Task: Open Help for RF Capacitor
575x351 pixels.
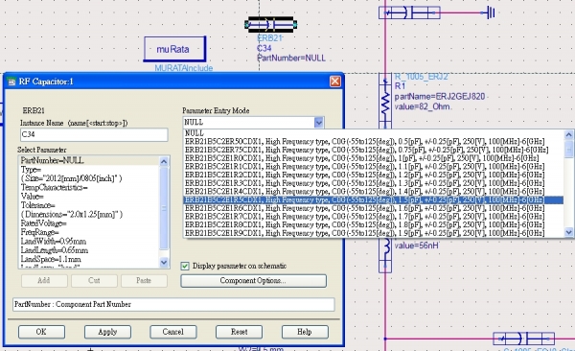Action: 305,332
